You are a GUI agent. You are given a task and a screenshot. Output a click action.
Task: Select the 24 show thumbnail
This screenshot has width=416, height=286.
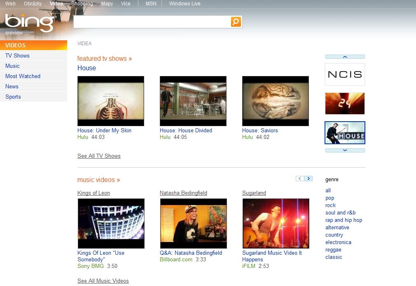[345, 104]
